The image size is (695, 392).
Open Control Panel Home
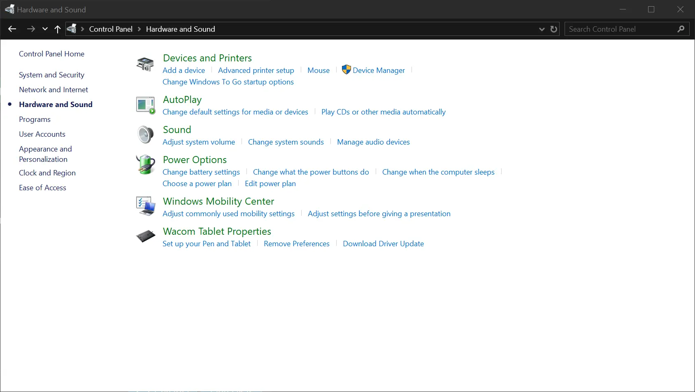pyautogui.click(x=51, y=54)
